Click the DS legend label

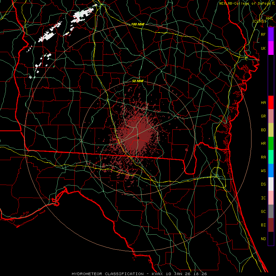pos(263,184)
